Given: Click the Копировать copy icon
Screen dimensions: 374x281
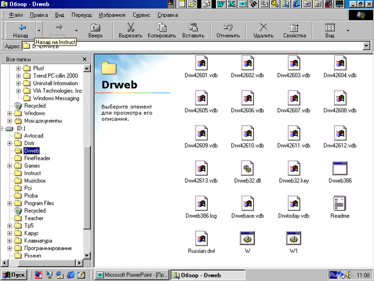Looking at the screenshot, I should coord(162,30).
